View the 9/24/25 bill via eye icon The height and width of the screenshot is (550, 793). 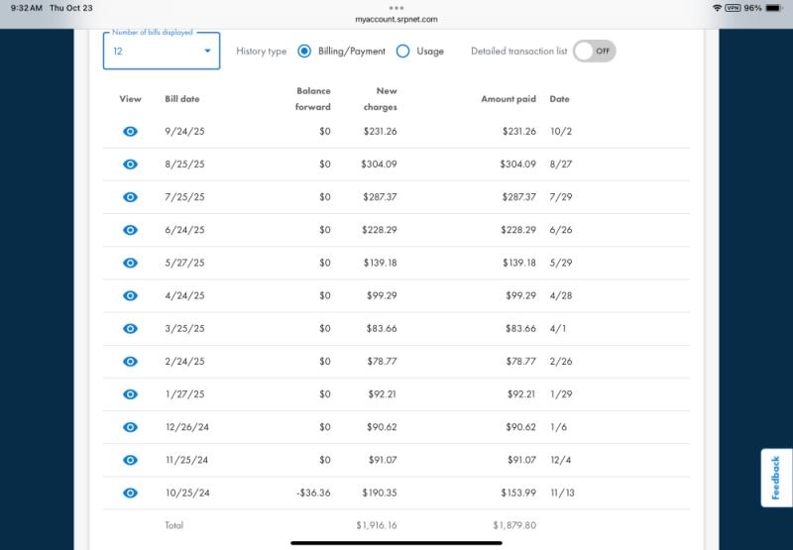(x=130, y=132)
